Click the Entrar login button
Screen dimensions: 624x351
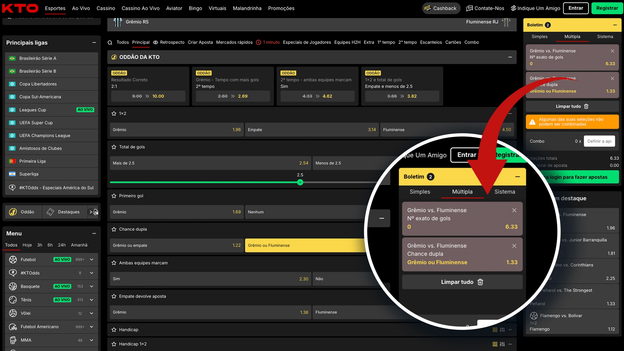pyautogui.click(x=576, y=8)
